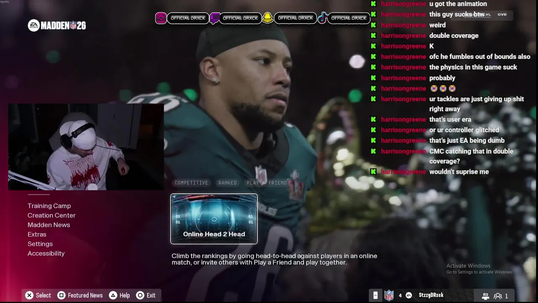Click the chat message 'probably'
Viewport: 538px width, 303px height.
point(442,78)
